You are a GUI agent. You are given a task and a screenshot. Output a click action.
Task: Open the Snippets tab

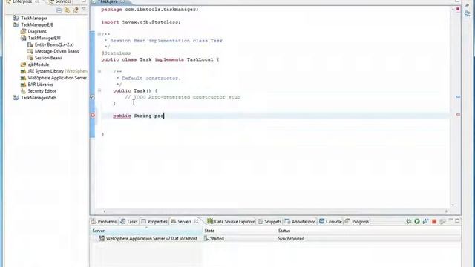pyautogui.click(x=269, y=222)
